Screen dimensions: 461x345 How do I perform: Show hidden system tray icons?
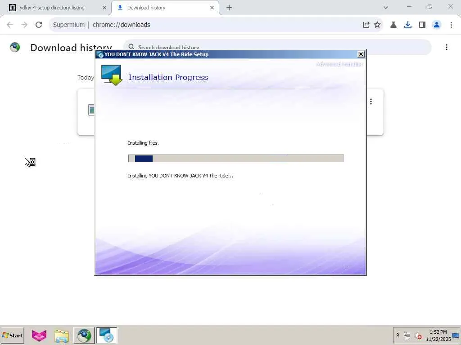(398, 335)
